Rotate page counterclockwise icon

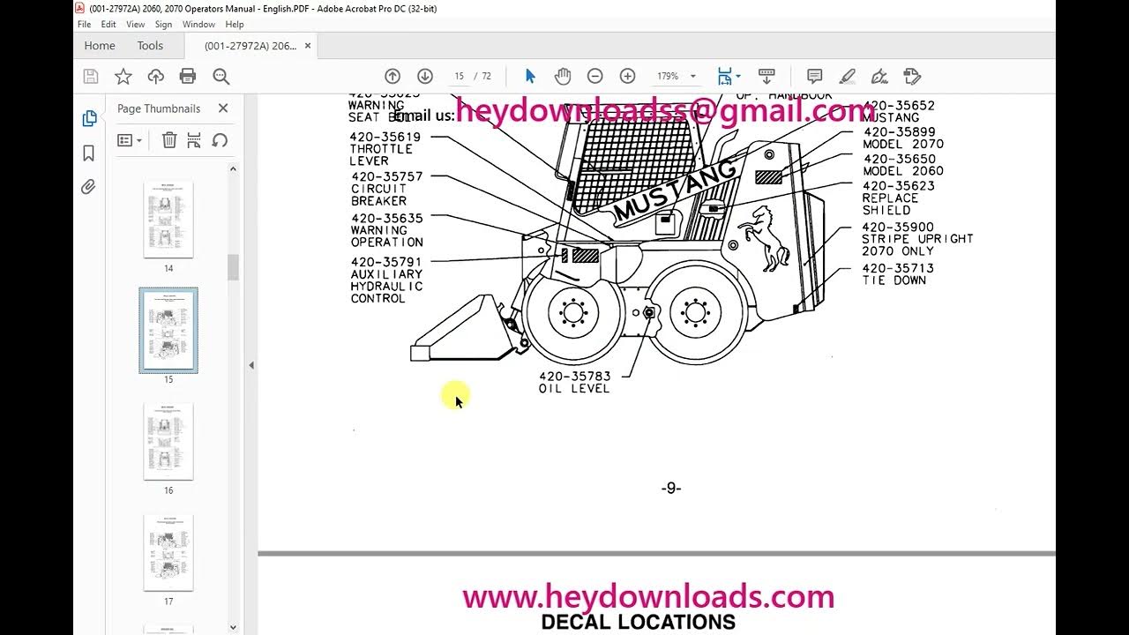click(221, 140)
